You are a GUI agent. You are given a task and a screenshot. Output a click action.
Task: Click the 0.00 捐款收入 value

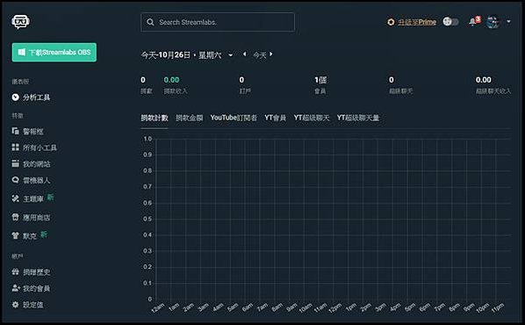pos(171,80)
